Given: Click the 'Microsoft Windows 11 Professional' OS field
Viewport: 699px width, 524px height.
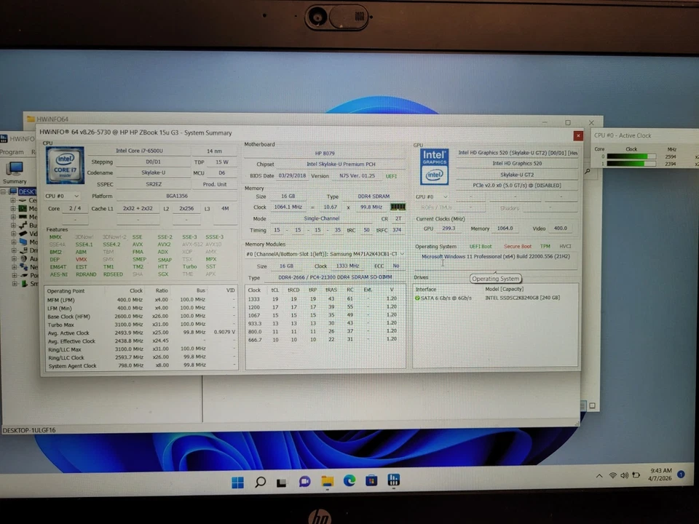Looking at the screenshot, I should coord(495,257).
